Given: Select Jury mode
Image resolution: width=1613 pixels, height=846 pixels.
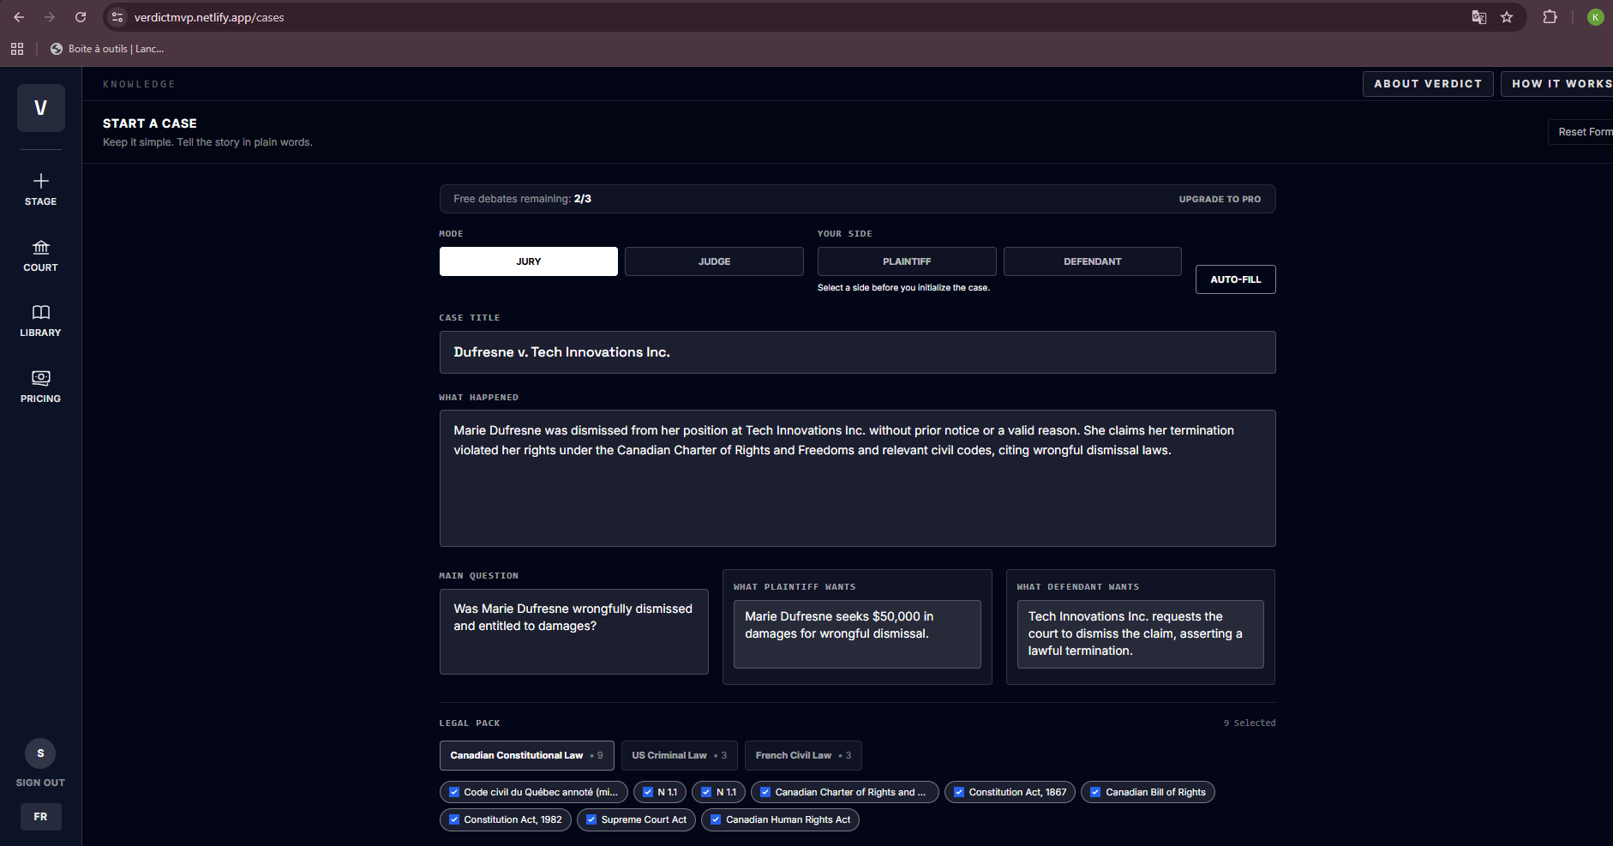Looking at the screenshot, I should click(529, 261).
